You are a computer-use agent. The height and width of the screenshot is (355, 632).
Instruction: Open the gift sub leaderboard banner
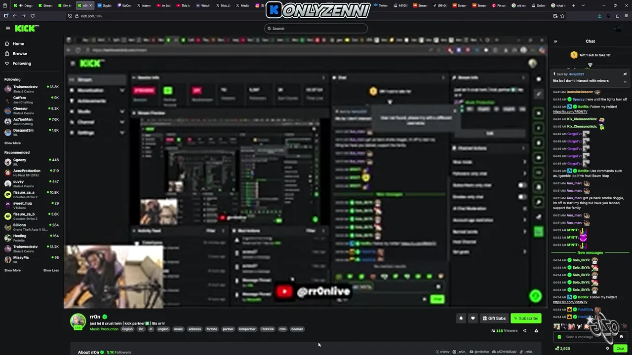(590, 55)
